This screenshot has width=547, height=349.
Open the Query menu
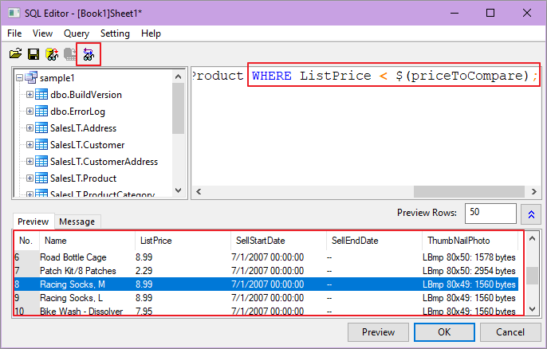[77, 33]
